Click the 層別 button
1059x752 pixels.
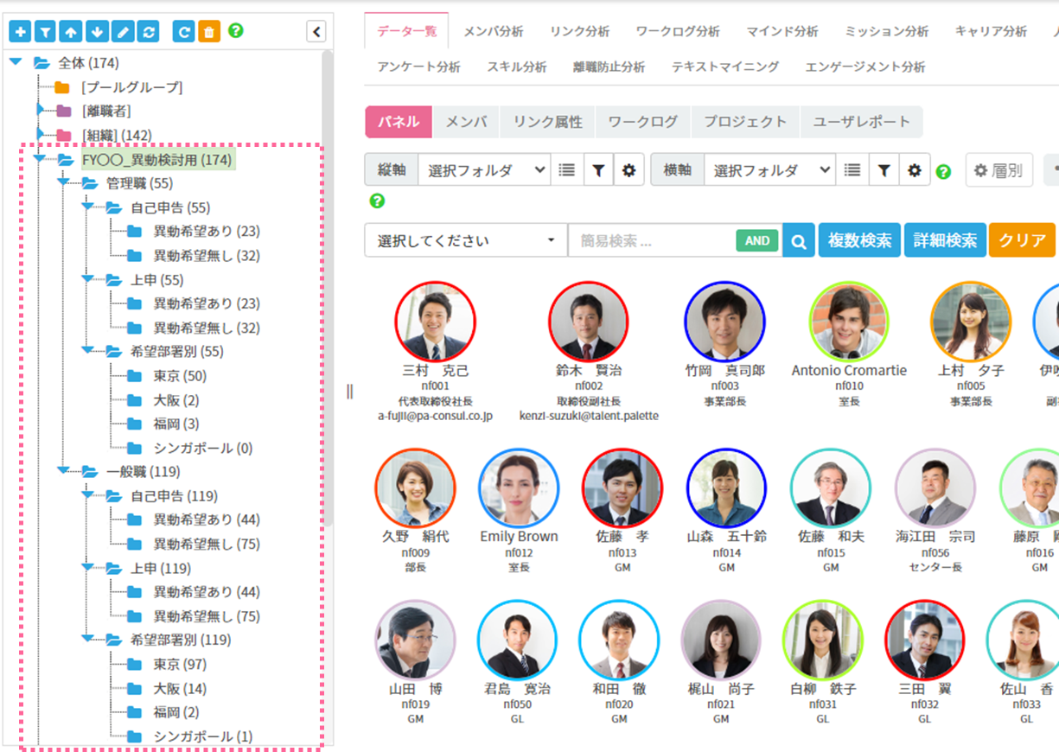click(998, 170)
